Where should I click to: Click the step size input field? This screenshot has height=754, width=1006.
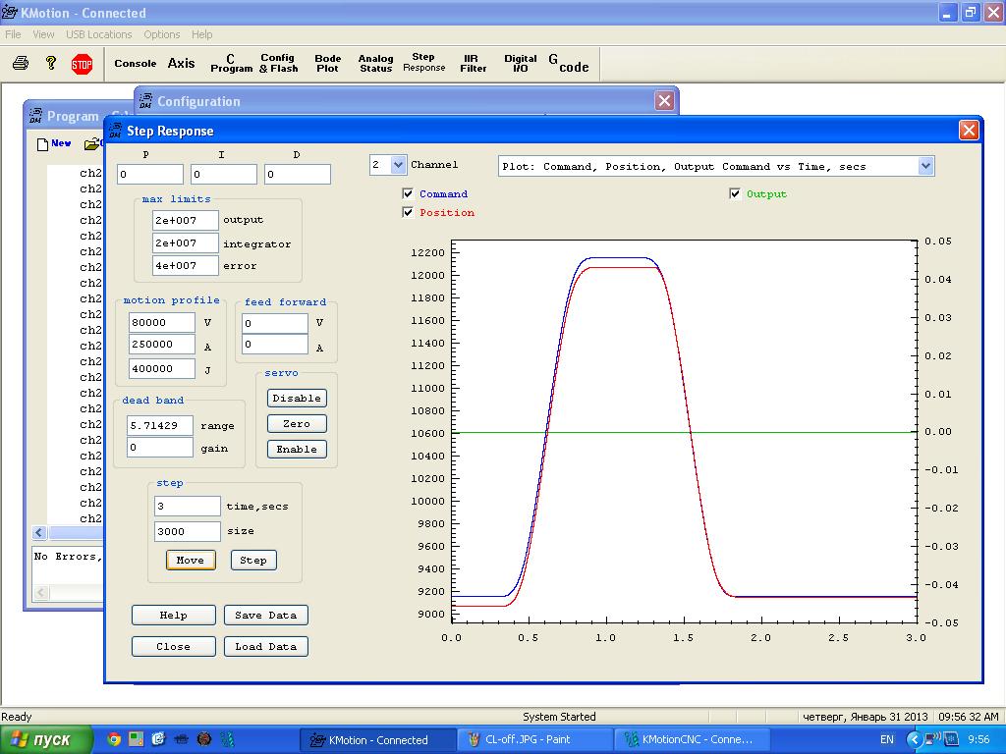(187, 531)
